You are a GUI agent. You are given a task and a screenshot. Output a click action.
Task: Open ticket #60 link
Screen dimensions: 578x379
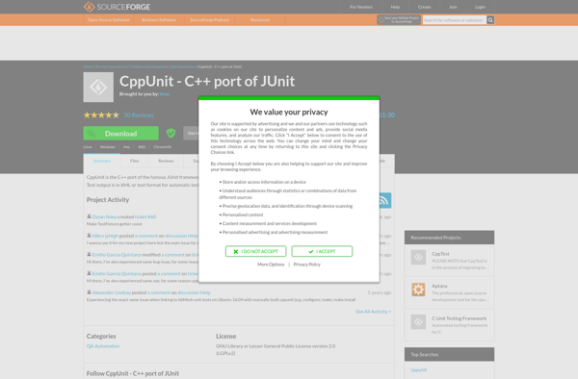coord(145,216)
